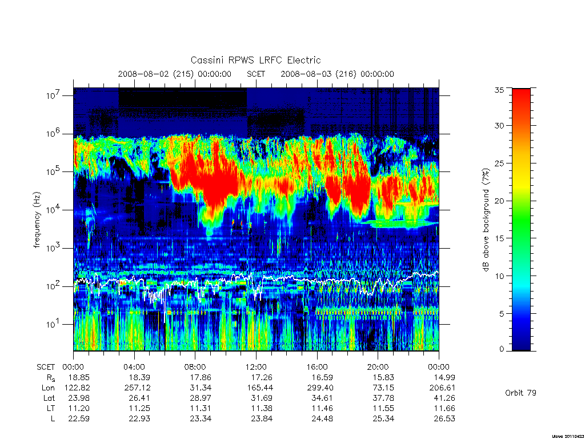The height and width of the screenshot is (439, 585).
Task: Click the Lon value 299.40 below the plot
Action: pyautogui.click(x=321, y=388)
